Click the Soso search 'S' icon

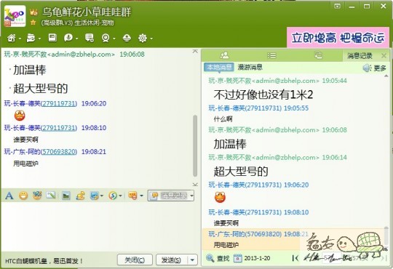(x=113, y=196)
